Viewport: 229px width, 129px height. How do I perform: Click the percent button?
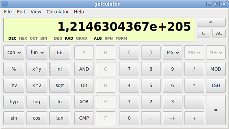coord(14,69)
